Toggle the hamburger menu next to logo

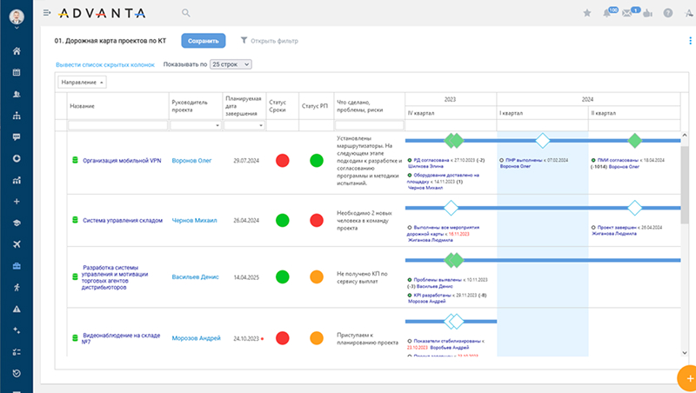point(47,13)
